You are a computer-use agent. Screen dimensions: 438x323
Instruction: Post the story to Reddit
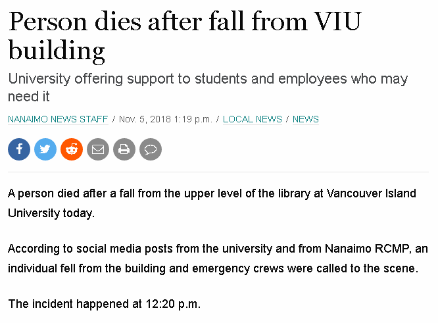72,149
